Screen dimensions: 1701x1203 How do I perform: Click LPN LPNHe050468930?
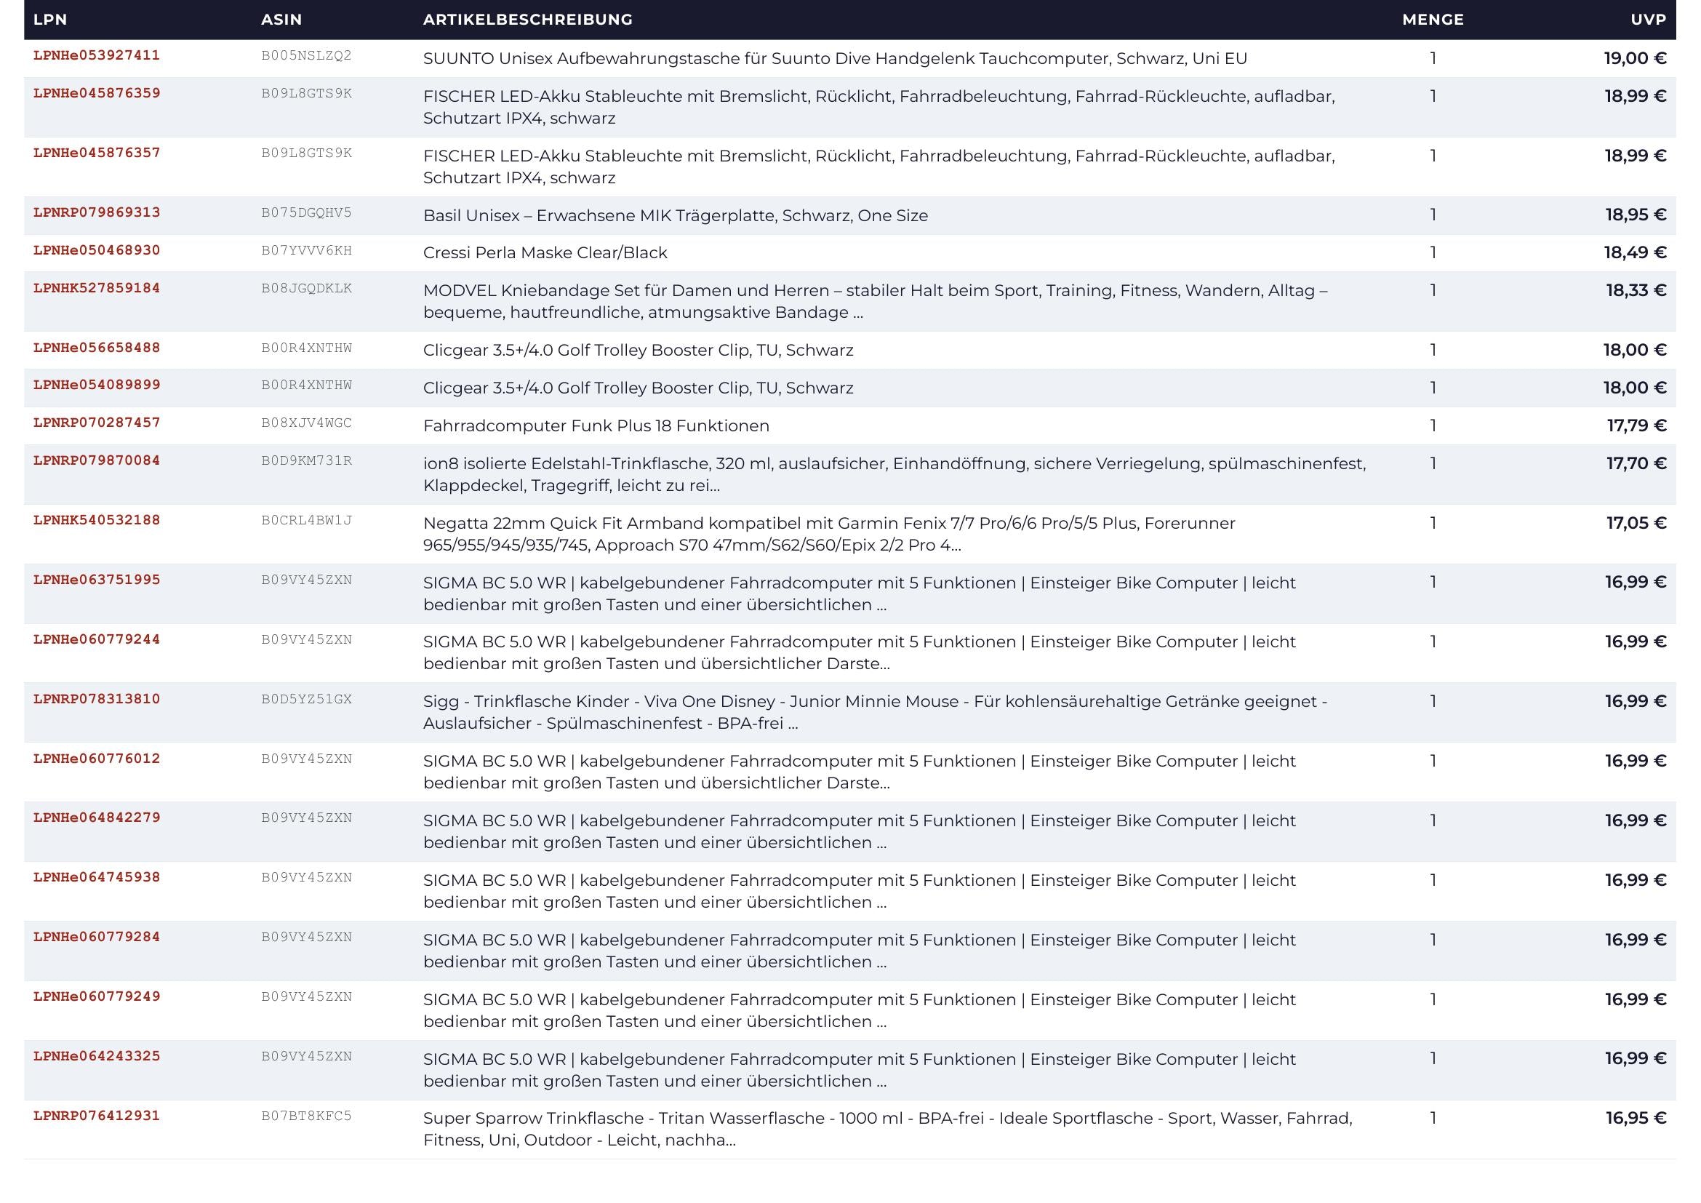tap(96, 250)
